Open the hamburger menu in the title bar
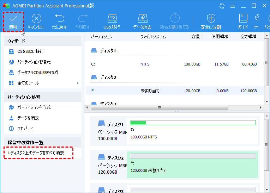Viewport: 270px width, 193px height. pos(233,6)
